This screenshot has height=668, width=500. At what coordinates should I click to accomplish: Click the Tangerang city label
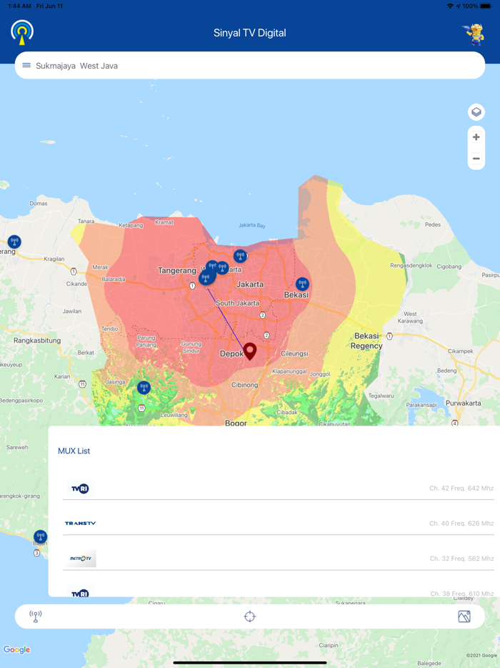(177, 270)
